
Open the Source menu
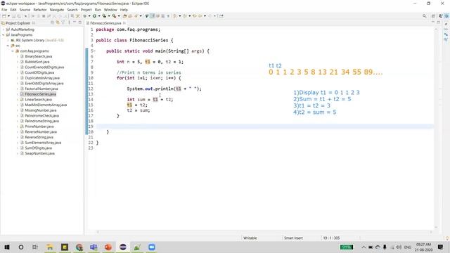25,10
